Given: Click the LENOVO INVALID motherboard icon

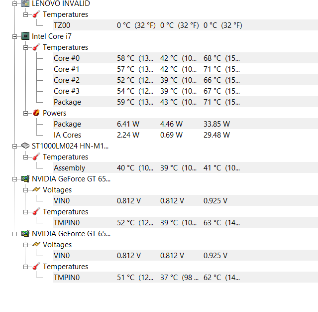Looking at the screenshot, I should 25,3.
